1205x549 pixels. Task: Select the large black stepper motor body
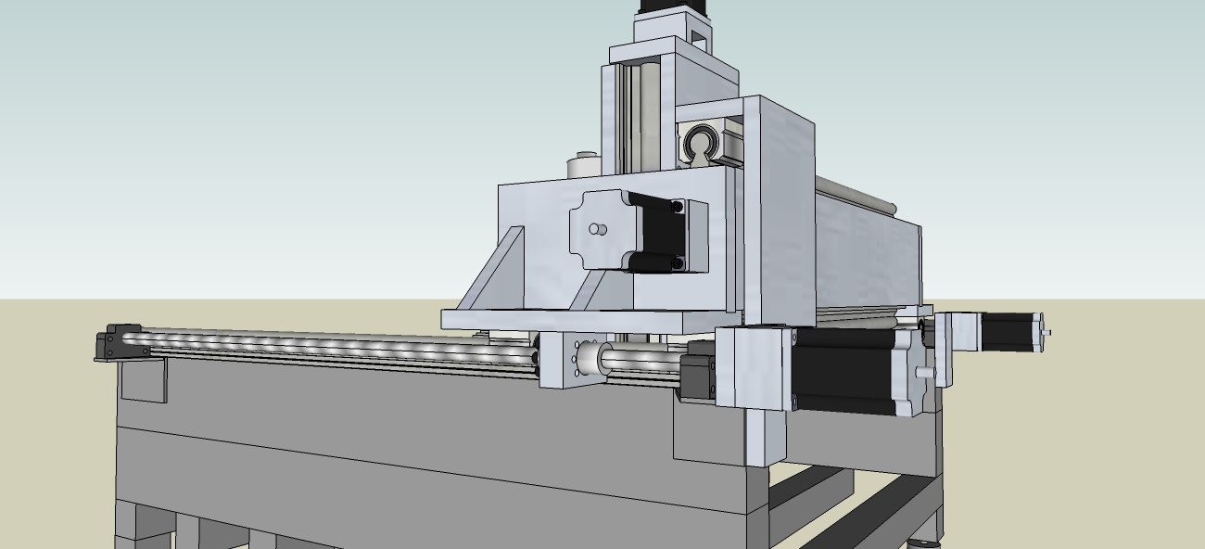click(x=842, y=371)
